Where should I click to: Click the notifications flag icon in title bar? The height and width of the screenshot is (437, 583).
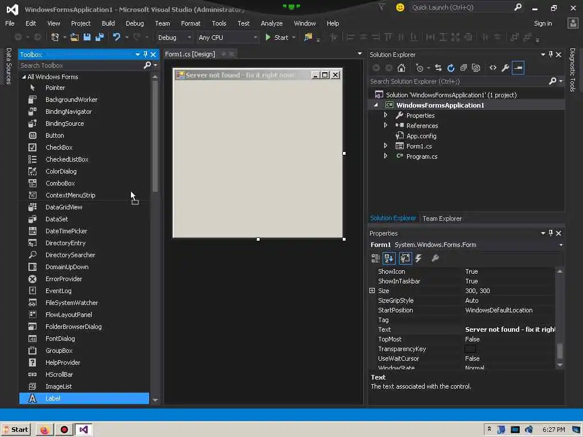pos(382,7)
